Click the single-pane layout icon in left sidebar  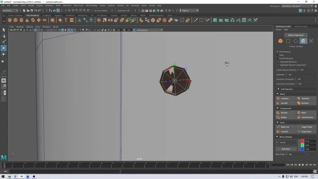(3, 81)
